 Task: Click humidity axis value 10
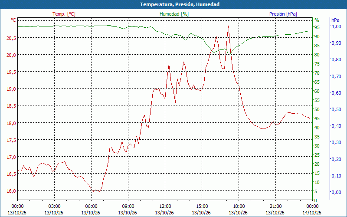click(x=317, y=182)
